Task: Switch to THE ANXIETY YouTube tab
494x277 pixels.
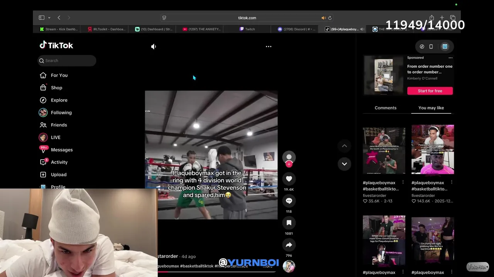Action: (201, 29)
